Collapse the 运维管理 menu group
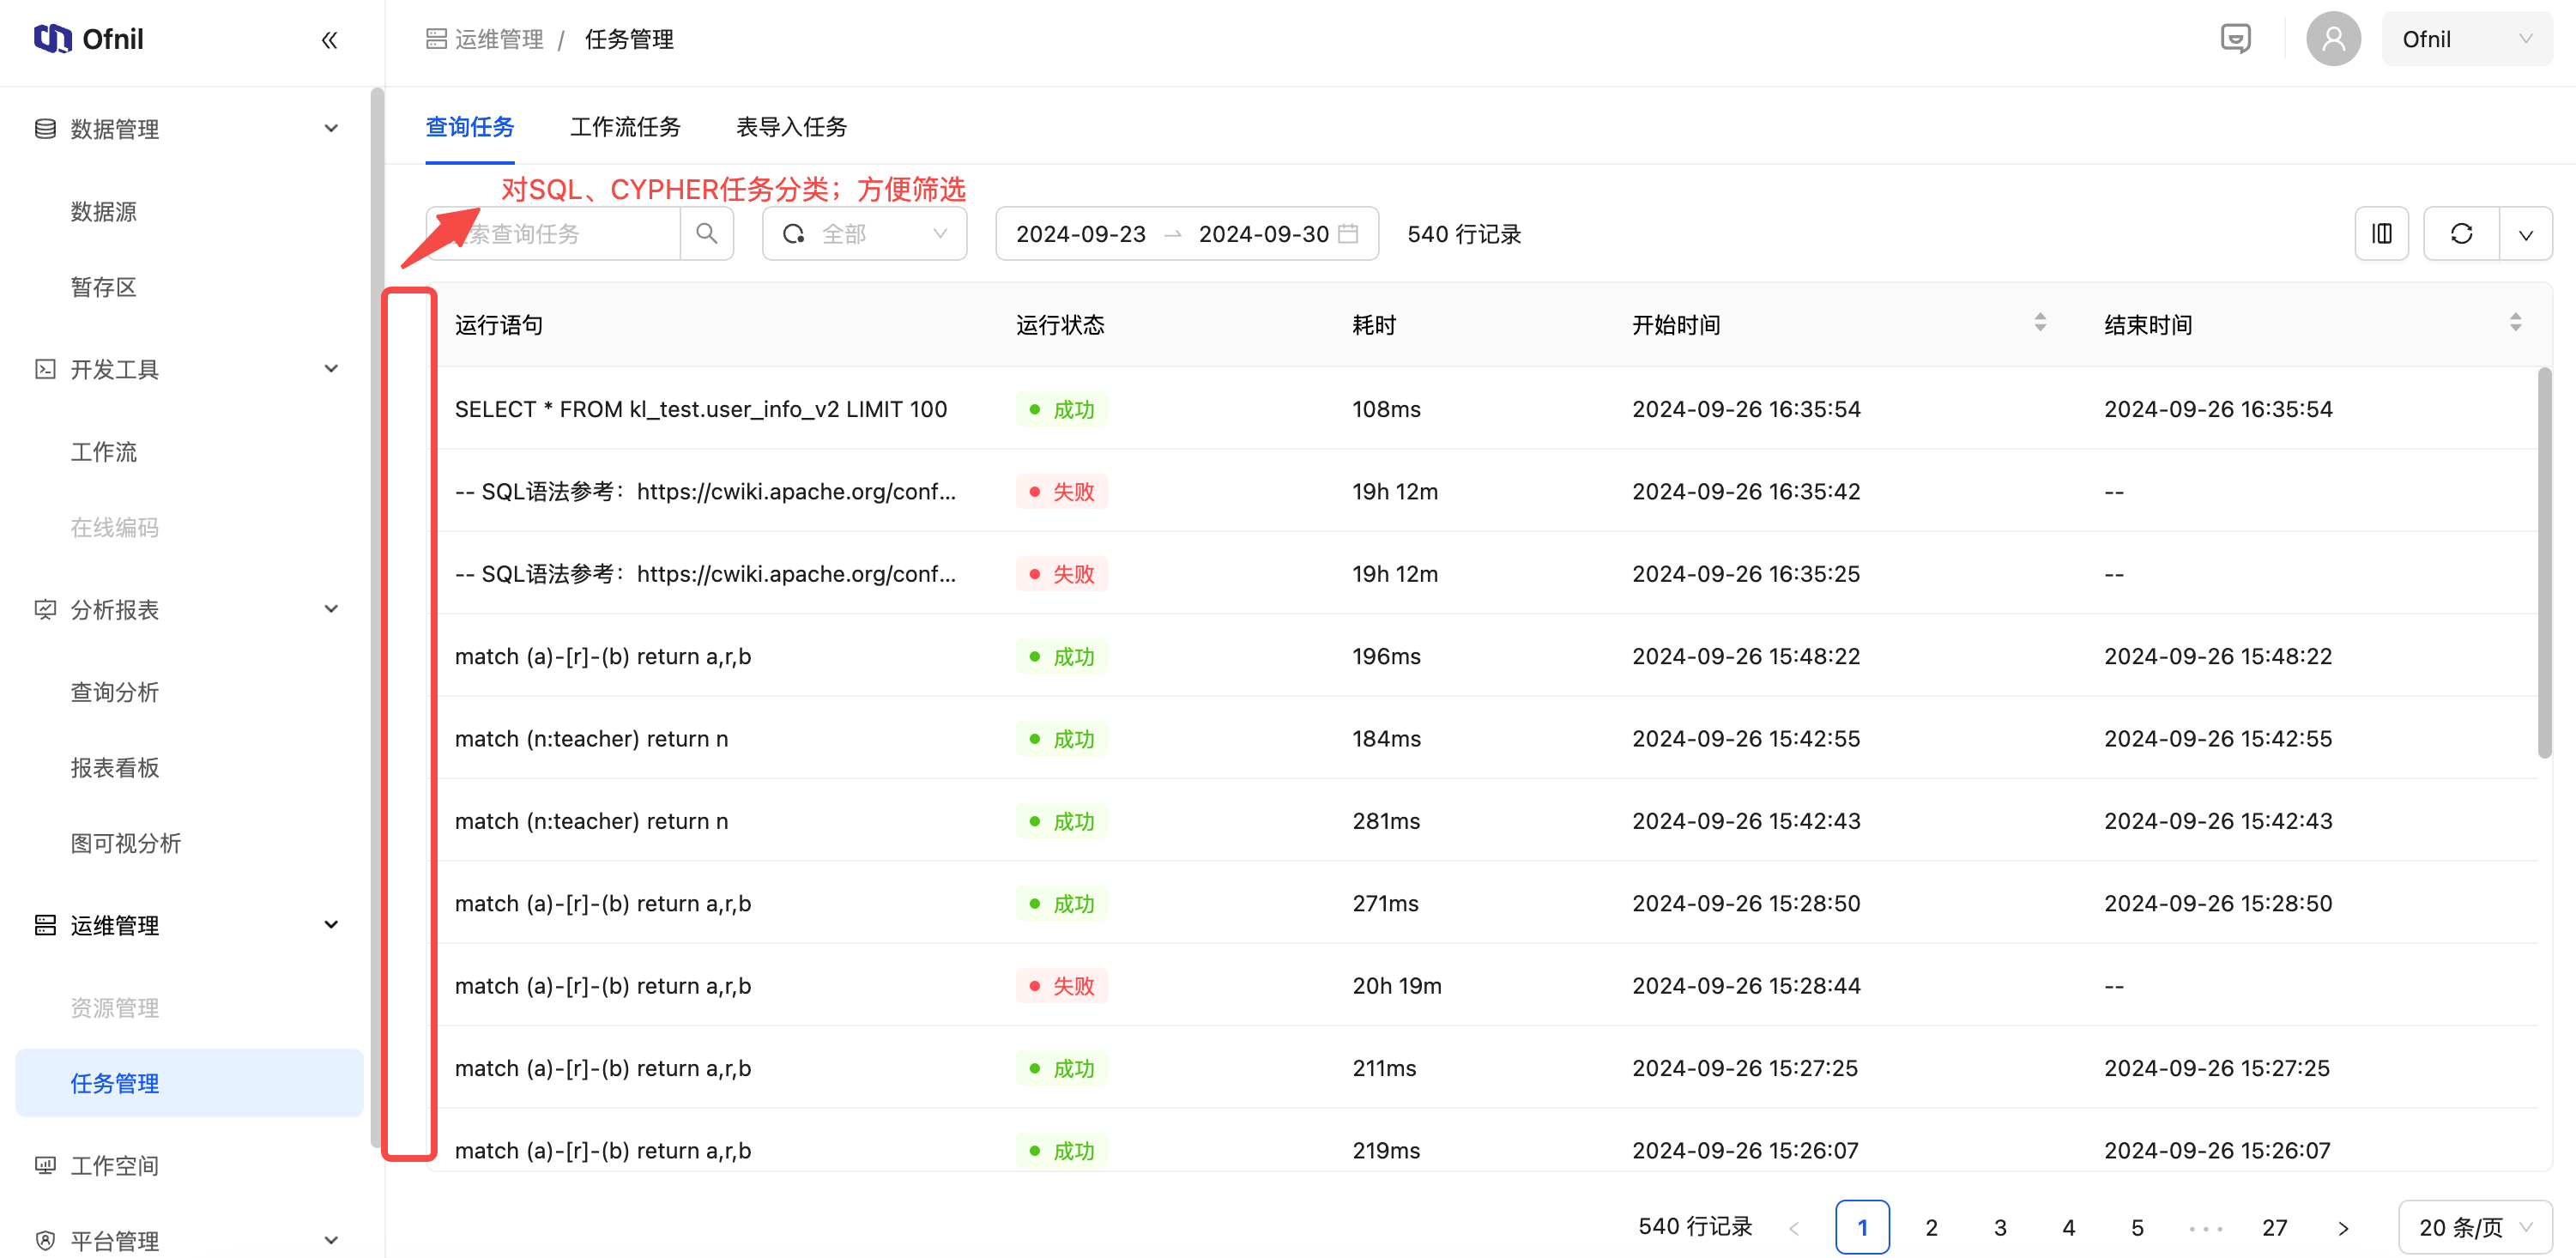 click(331, 925)
